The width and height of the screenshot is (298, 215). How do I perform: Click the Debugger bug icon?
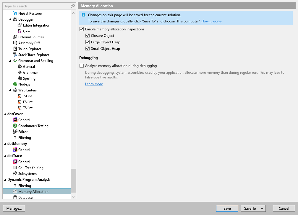pos(15,19)
